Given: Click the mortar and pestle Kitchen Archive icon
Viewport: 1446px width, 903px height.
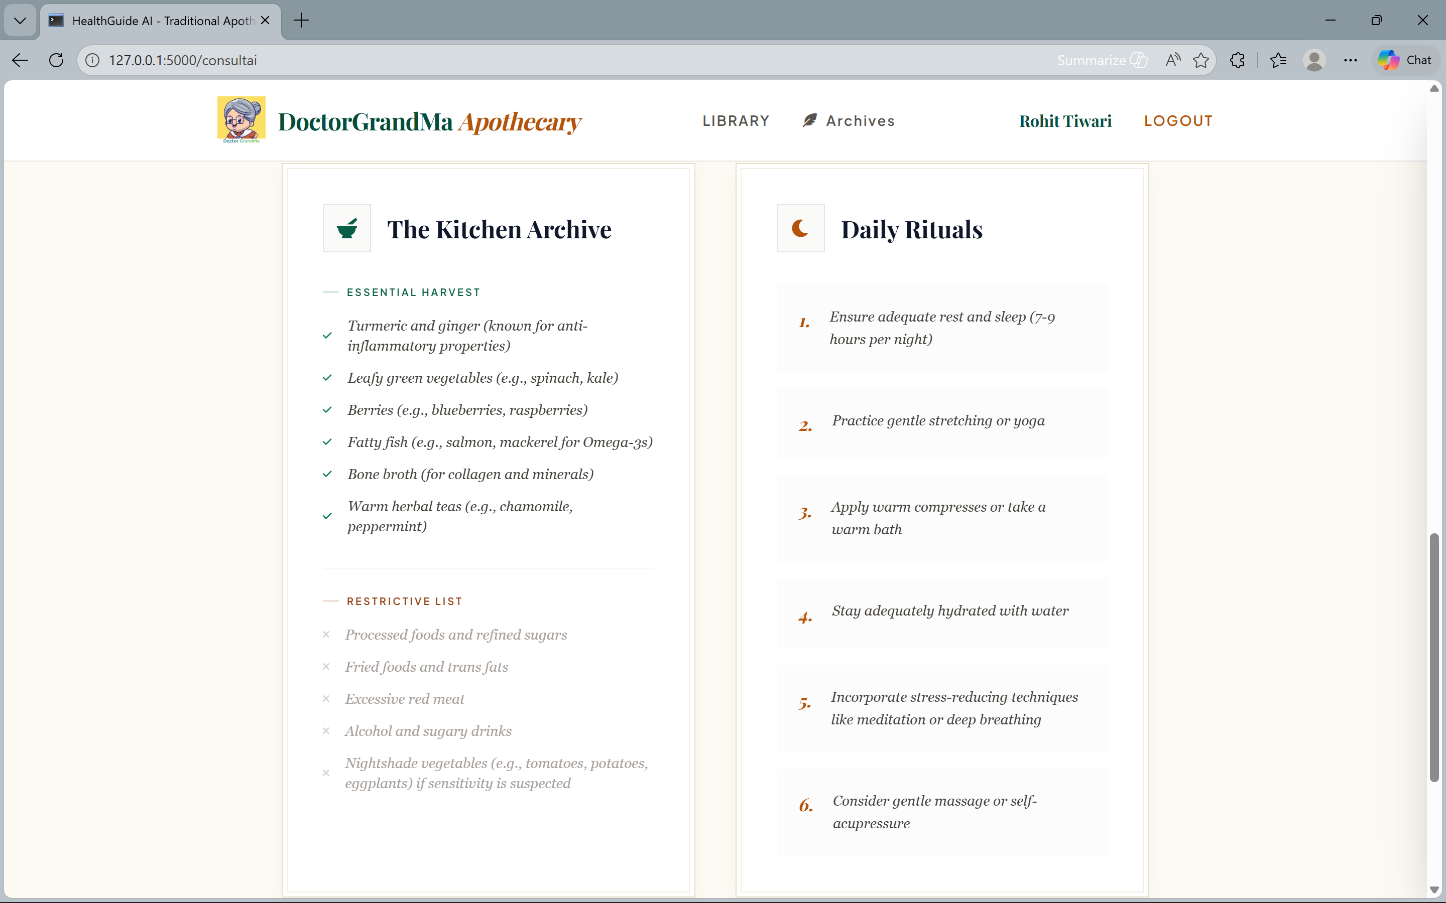Looking at the screenshot, I should point(346,228).
